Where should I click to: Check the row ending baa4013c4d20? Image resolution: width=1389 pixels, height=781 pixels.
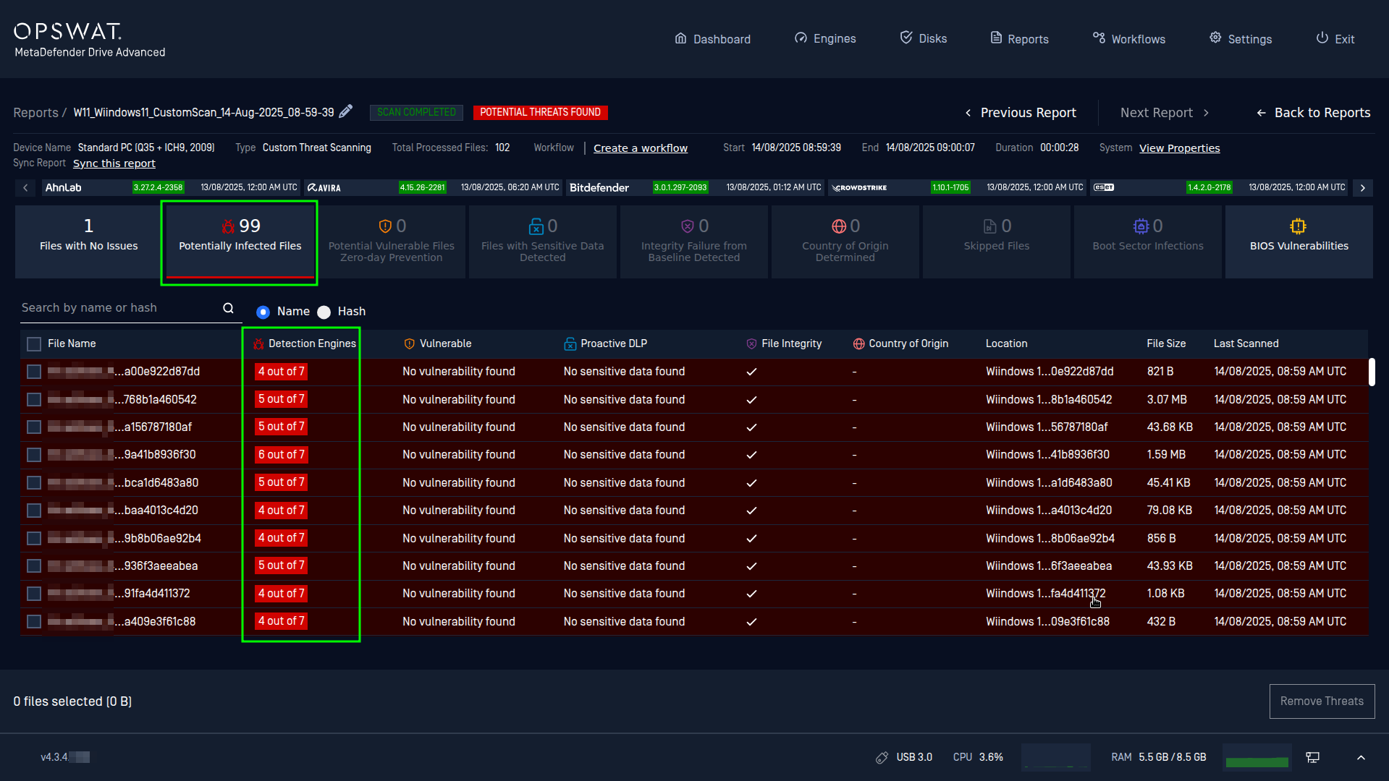click(34, 511)
